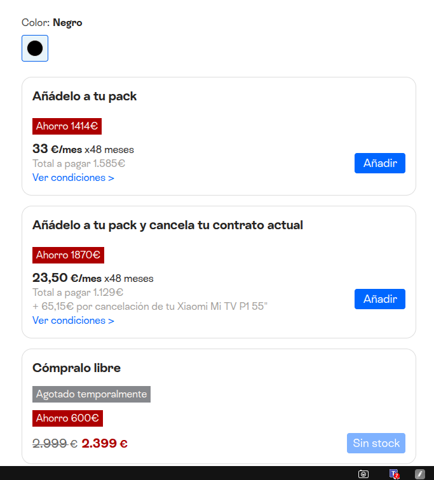This screenshot has width=434, height=480.
Task: Click Añadir for the 23,50 €/mes offer
Action: pyautogui.click(x=380, y=299)
